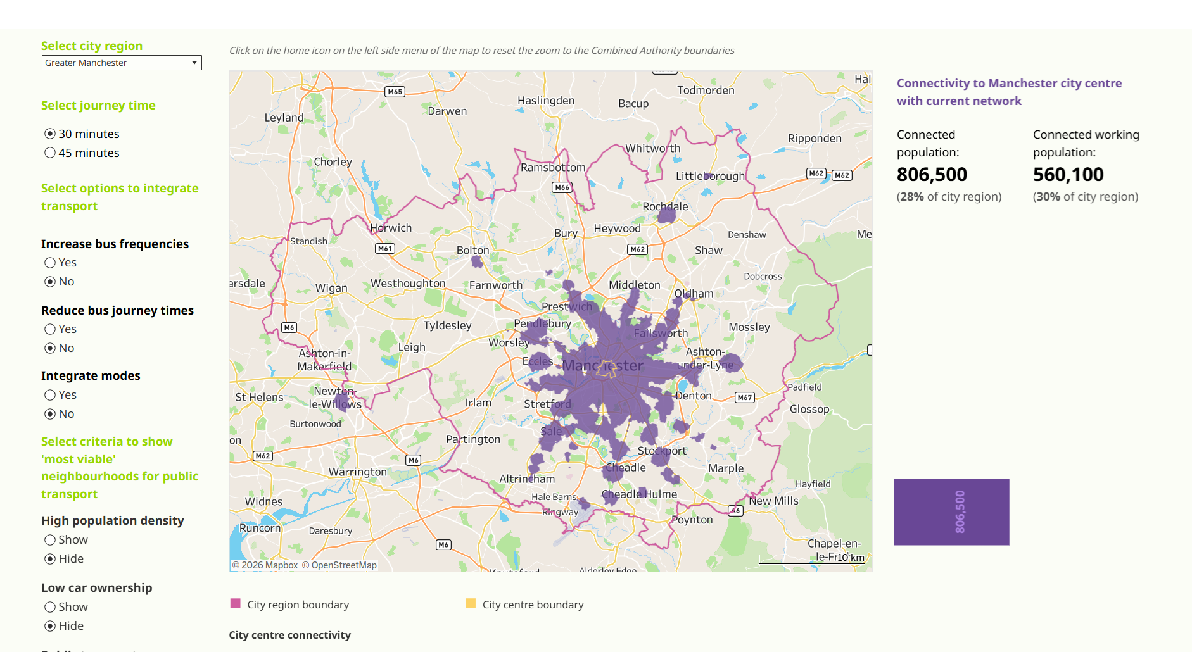Click the M6 shield above Ashton-in-Makerfield
Screen dimensions: 1192x652
click(289, 327)
